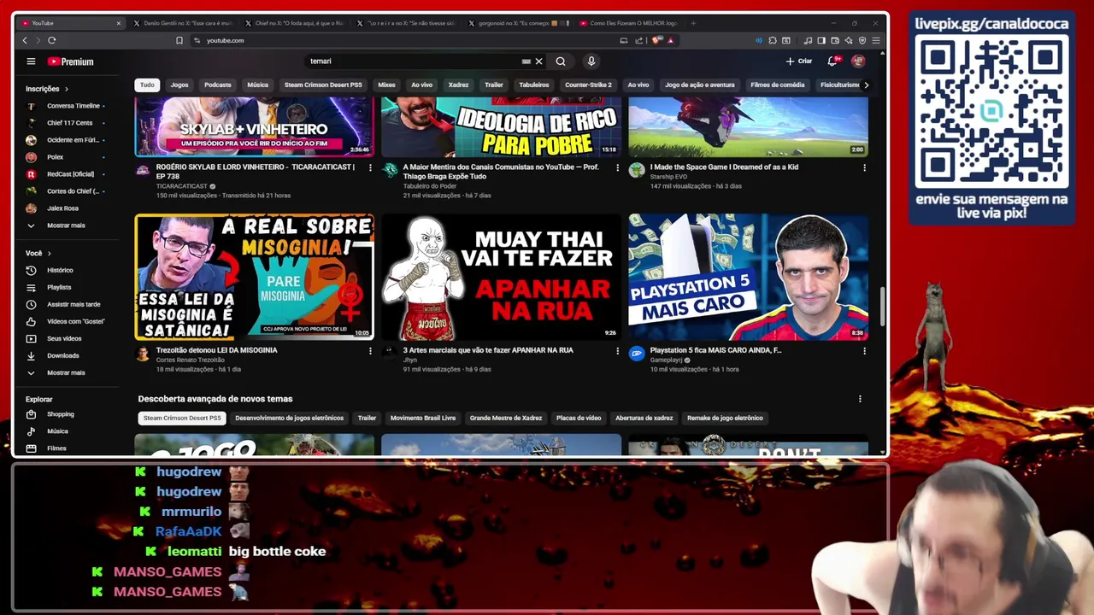Screen dimensions: 1094x615
Task: Open options for the 3 Artes marciais video
Action: (617, 351)
